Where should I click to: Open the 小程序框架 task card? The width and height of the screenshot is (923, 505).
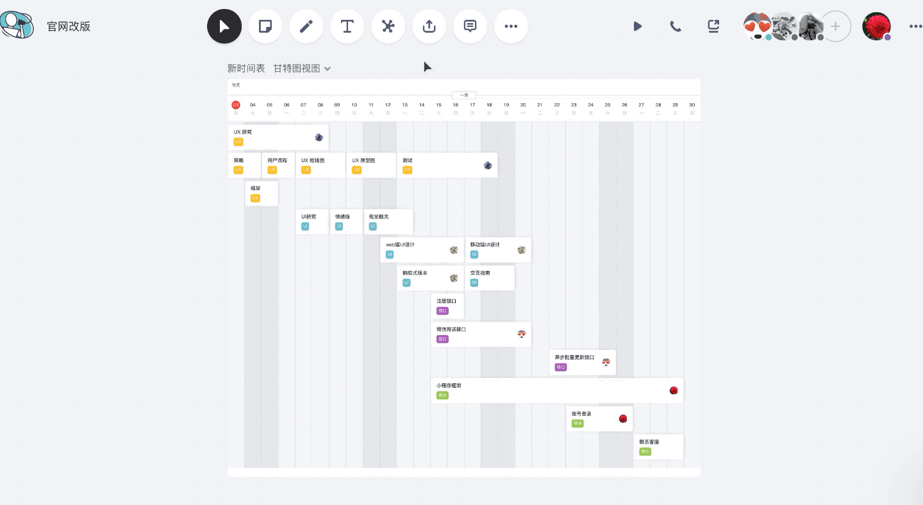point(557,390)
